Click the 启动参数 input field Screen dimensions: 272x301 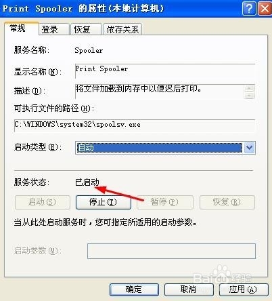coord(171,251)
